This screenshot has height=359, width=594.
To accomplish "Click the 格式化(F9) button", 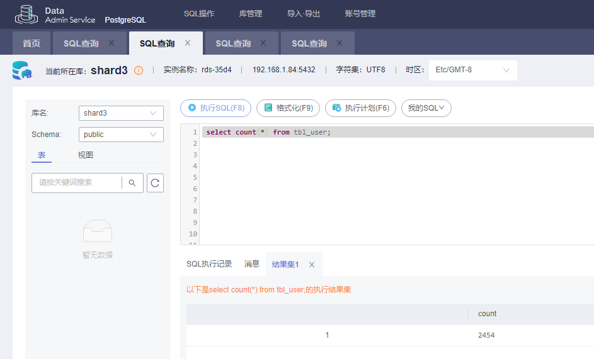I will click(288, 108).
